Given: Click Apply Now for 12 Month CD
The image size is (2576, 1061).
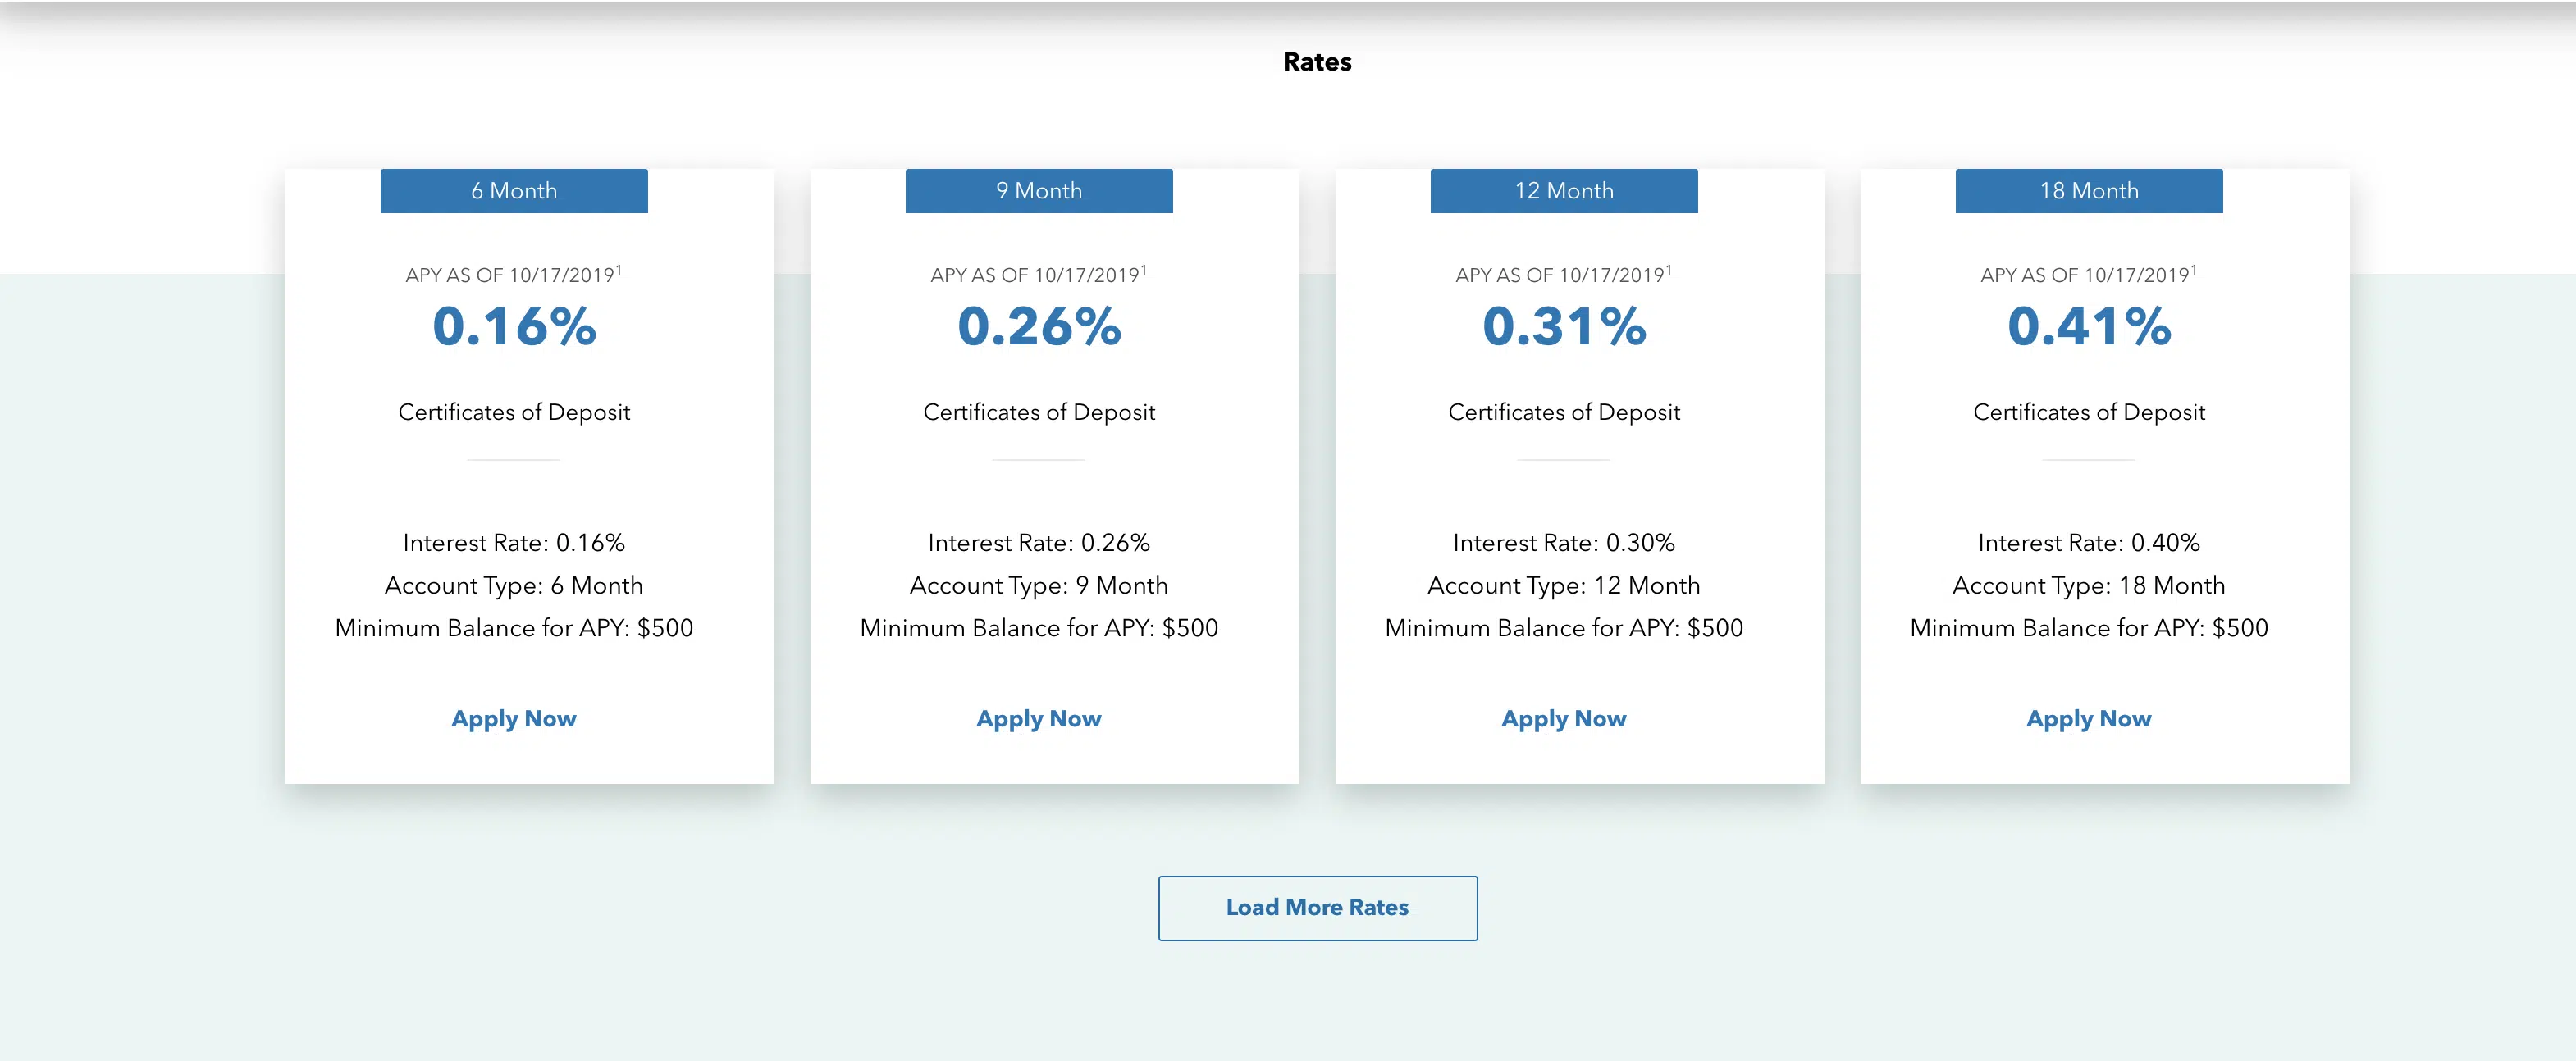Looking at the screenshot, I should [x=1563, y=718].
